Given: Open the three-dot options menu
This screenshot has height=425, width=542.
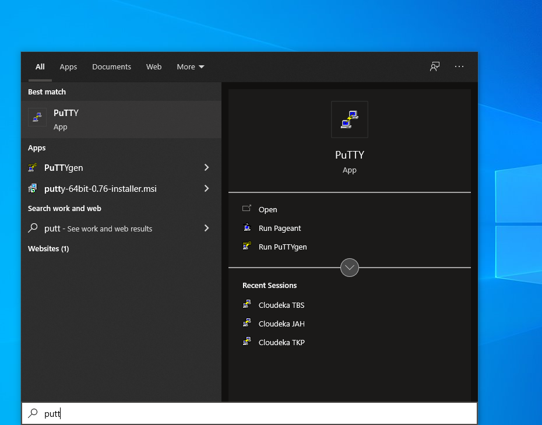Looking at the screenshot, I should pos(459,66).
